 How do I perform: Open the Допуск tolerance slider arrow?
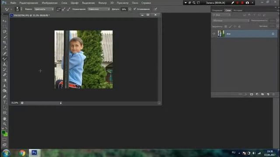130,9
